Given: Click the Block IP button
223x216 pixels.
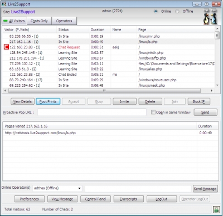Looking at the screenshot, I should (198, 101).
